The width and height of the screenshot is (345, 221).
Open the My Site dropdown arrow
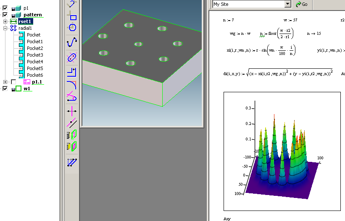pyautogui.click(x=287, y=4)
